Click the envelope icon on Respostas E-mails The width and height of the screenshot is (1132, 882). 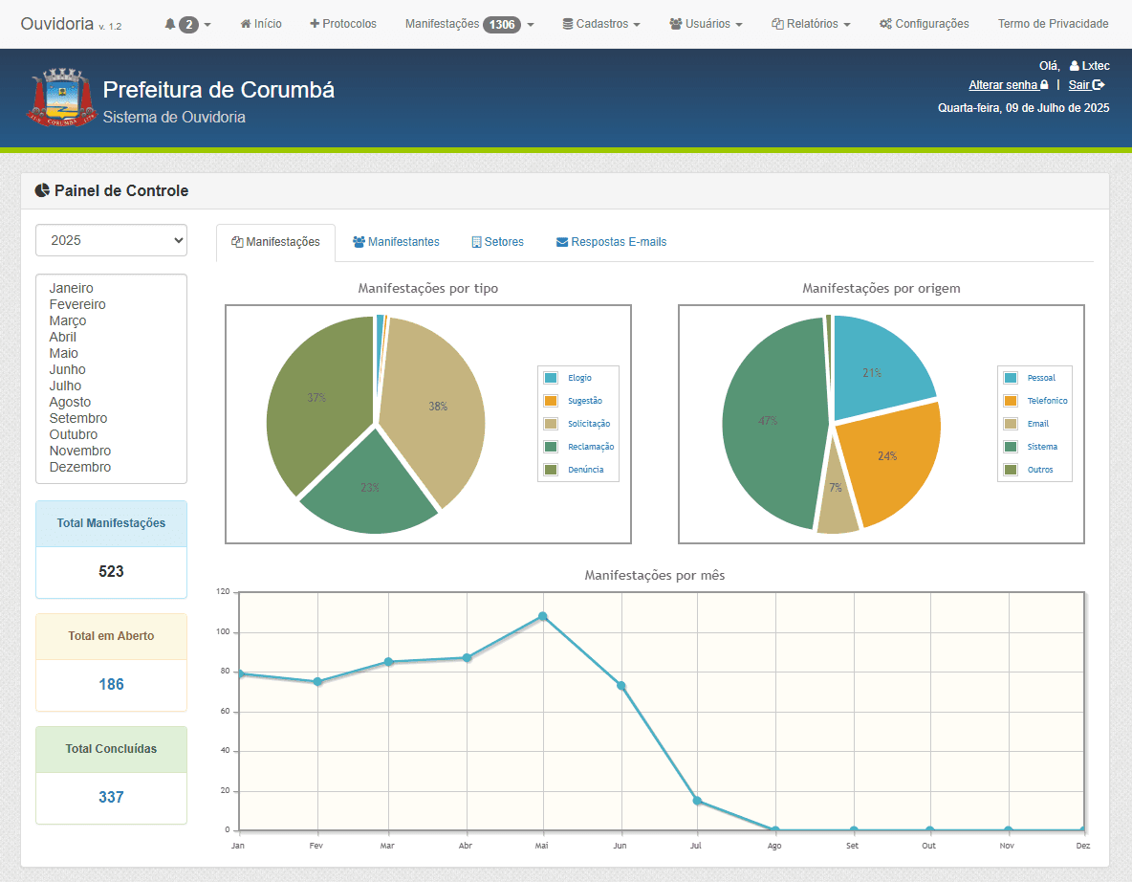click(x=562, y=243)
